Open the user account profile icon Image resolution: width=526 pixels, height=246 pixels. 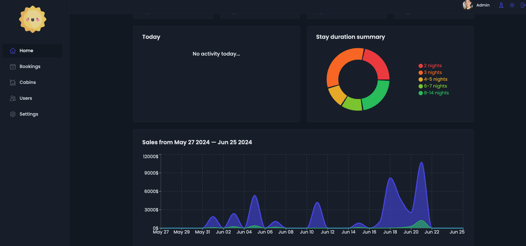(501, 5)
